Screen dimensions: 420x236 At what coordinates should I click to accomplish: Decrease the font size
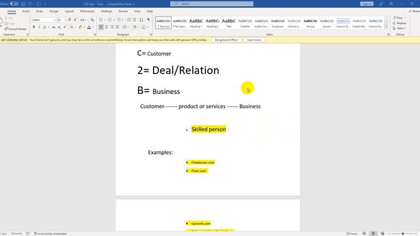click(75, 20)
